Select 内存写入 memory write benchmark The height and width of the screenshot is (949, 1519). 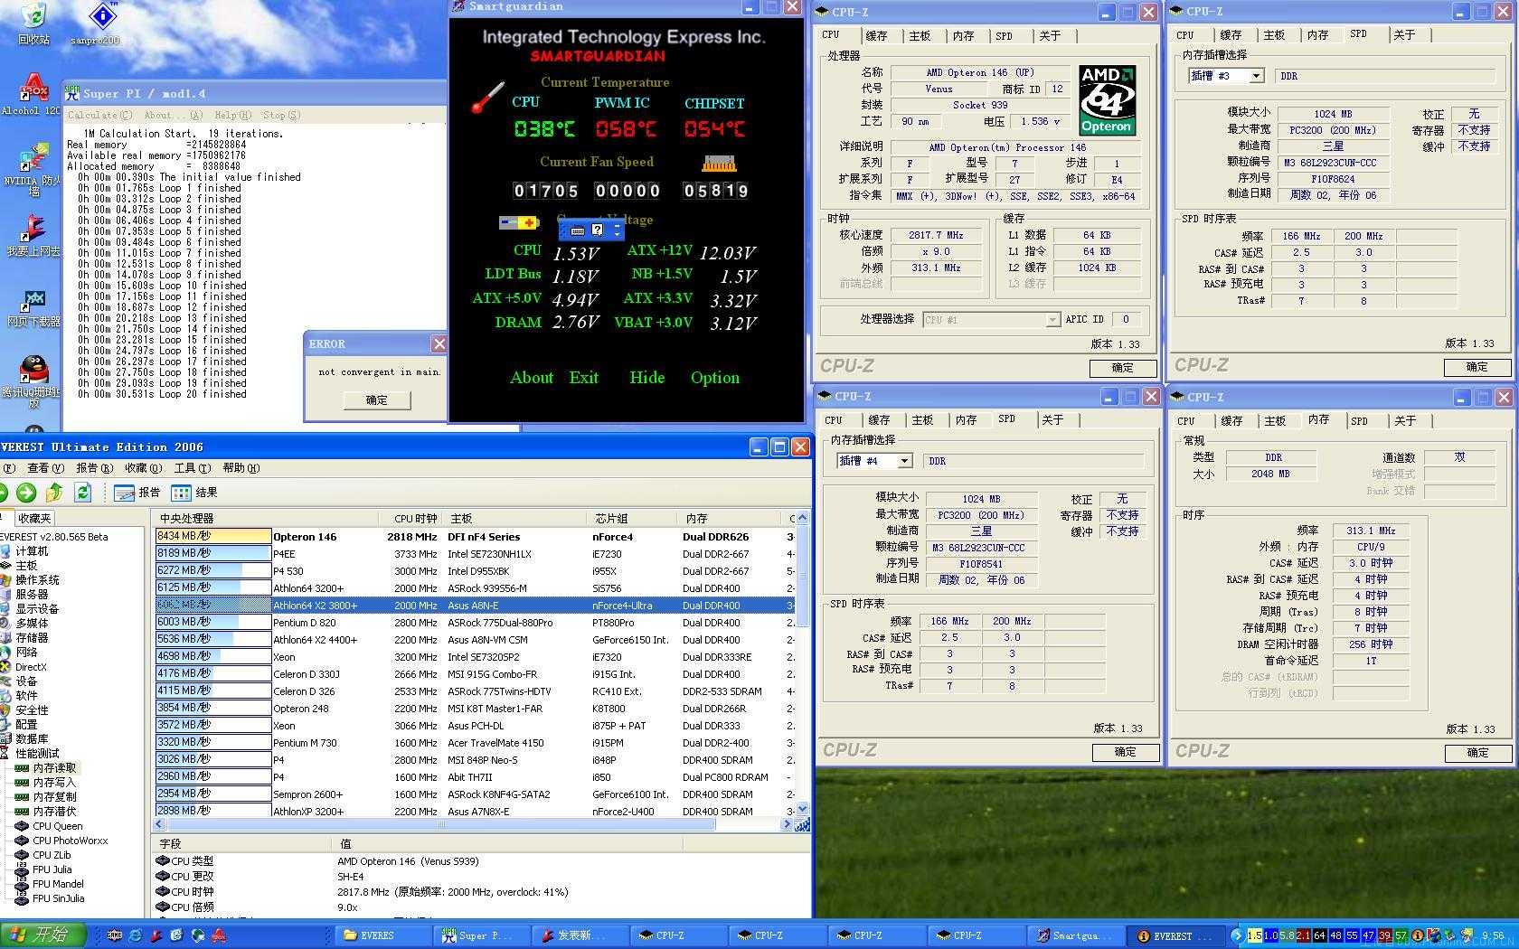click(54, 783)
